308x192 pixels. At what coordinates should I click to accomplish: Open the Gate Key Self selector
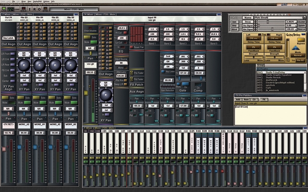(168, 57)
